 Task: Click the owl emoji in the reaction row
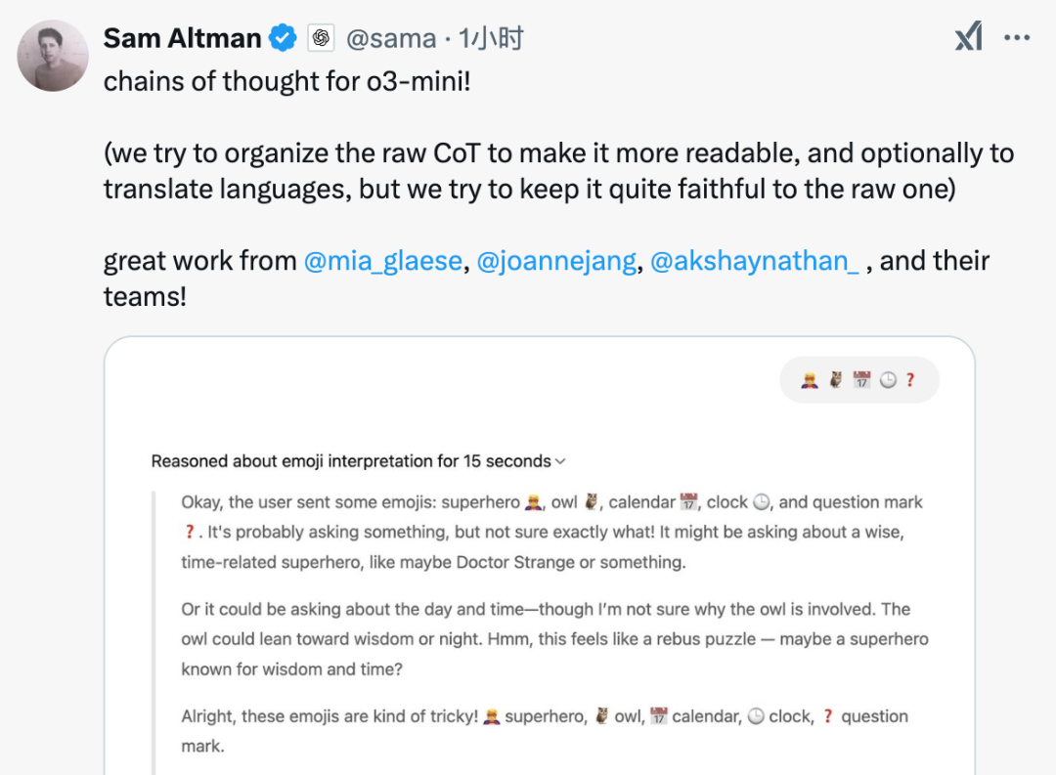pyautogui.click(x=834, y=379)
